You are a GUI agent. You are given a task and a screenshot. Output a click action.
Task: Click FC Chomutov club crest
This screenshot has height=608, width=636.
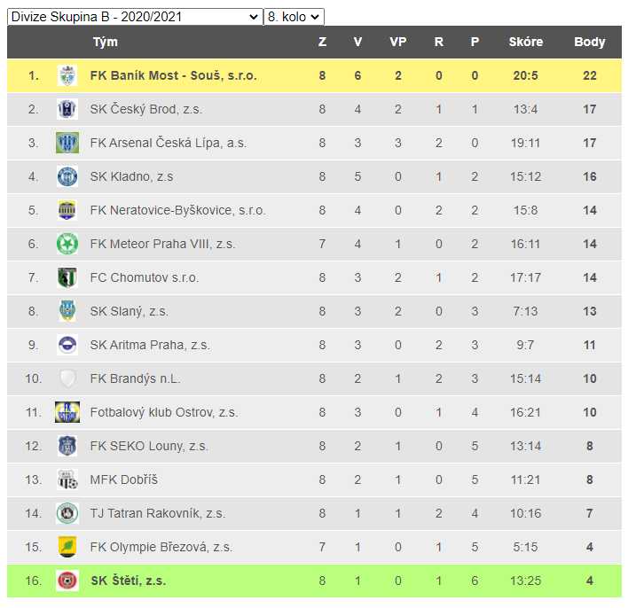[x=67, y=277]
